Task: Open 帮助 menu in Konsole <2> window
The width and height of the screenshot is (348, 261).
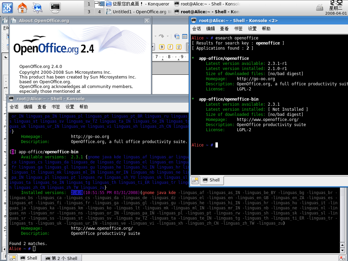Action: 266,29
